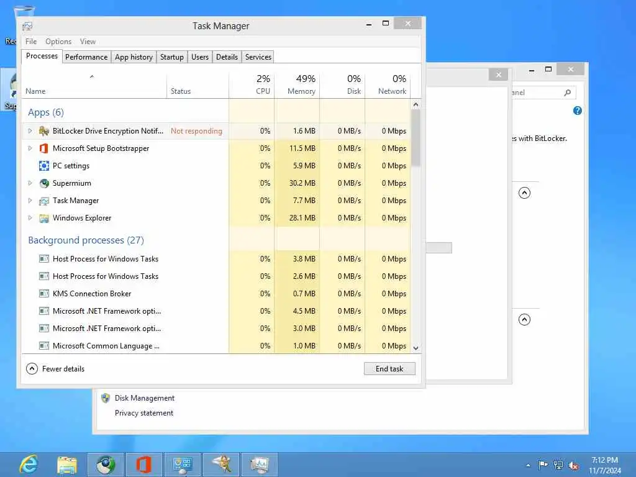Viewport: 636px width, 477px height.
Task: Switch to the Startup tab
Action: click(172, 57)
